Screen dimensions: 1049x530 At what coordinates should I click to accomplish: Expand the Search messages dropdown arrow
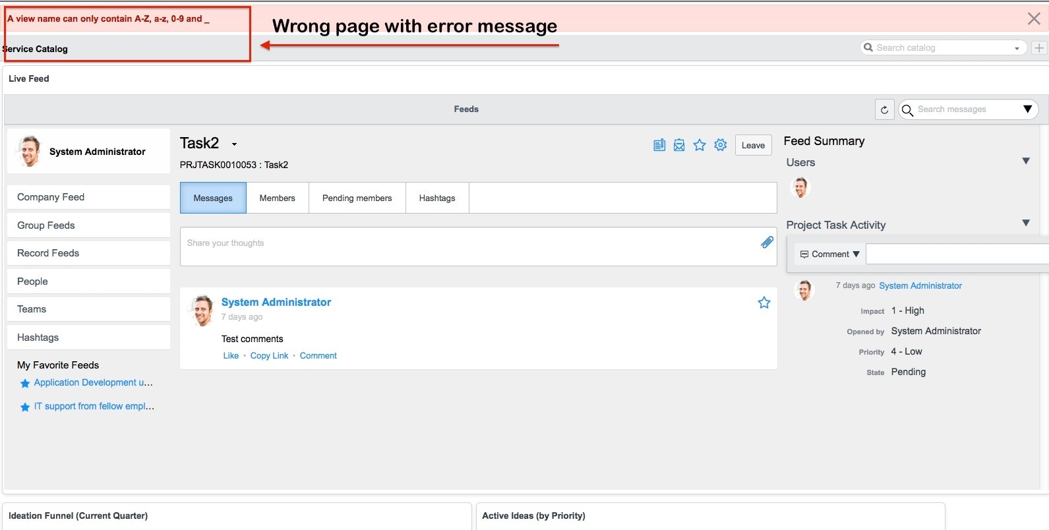[1027, 109]
